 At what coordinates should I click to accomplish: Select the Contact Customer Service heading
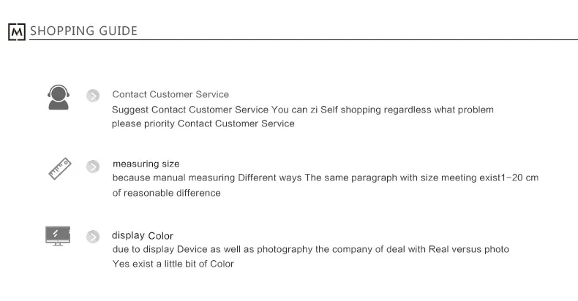click(x=170, y=94)
